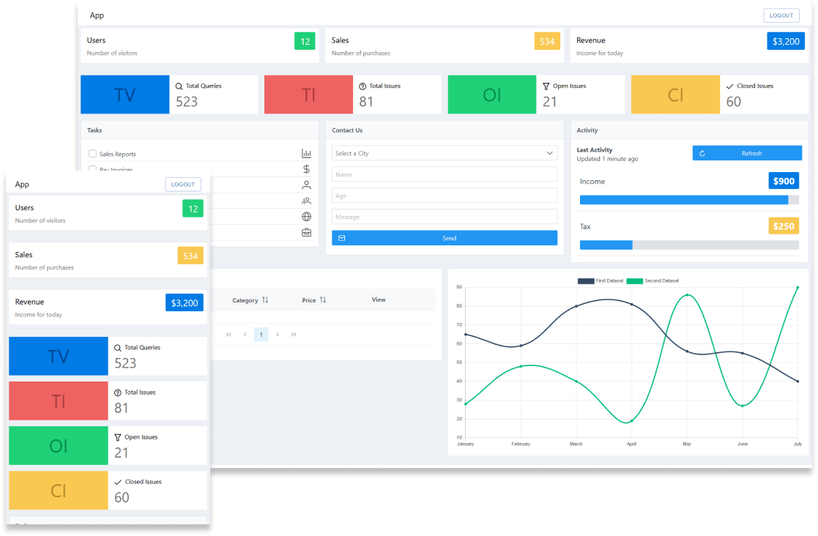Click the $3,200 Revenue badge in desktop view

click(x=786, y=41)
